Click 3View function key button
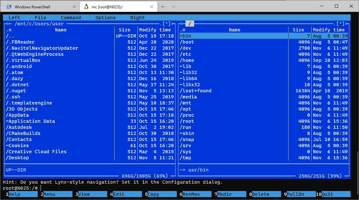Image resolution: width=359 pixels, height=200 pixels. [91, 194]
